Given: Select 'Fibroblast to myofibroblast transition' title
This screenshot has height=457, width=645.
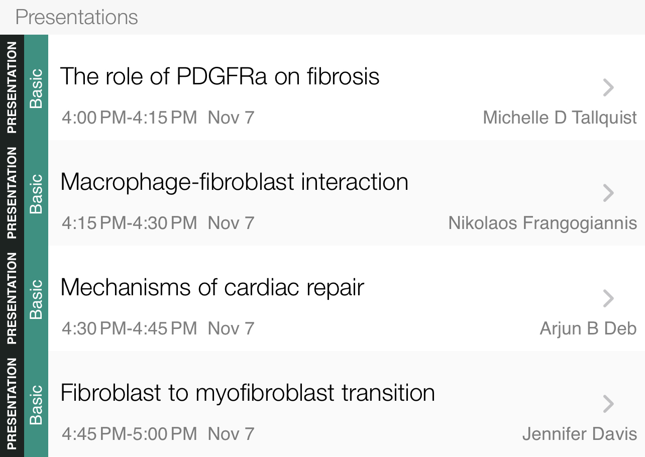Looking at the screenshot, I should [247, 393].
